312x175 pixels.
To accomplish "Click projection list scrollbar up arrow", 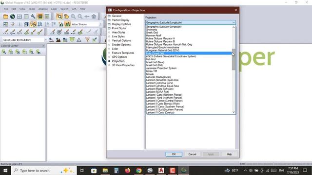I will [234, 27].
